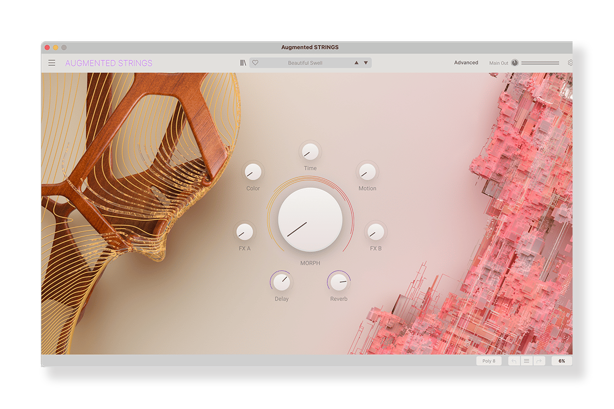
Task: Click the Main Out label
Action: pos(499,63)
